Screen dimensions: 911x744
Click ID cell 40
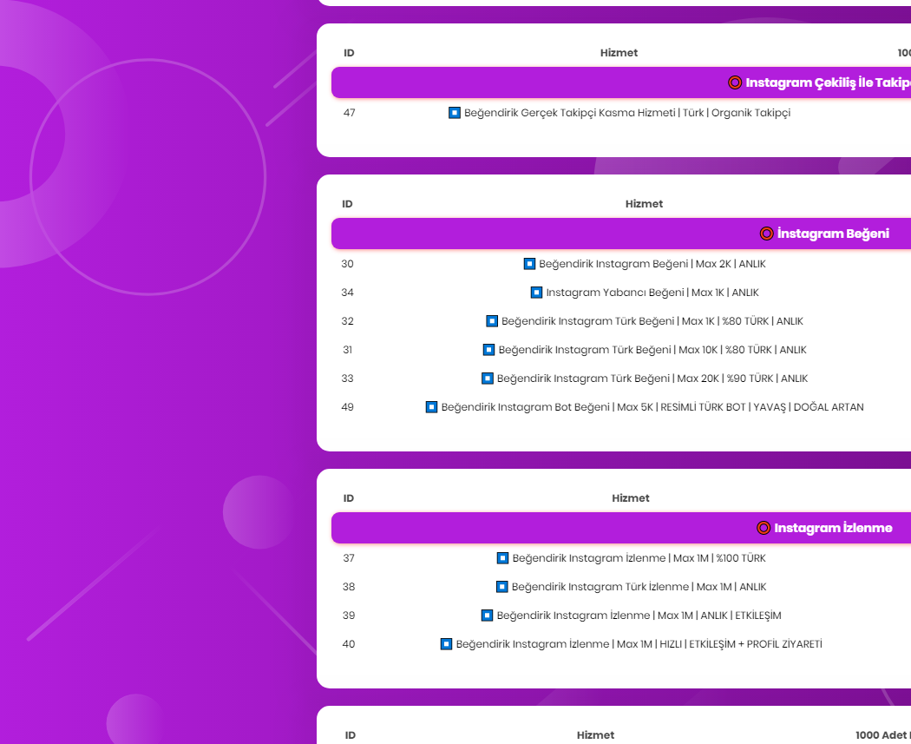(x=349, y=644)
